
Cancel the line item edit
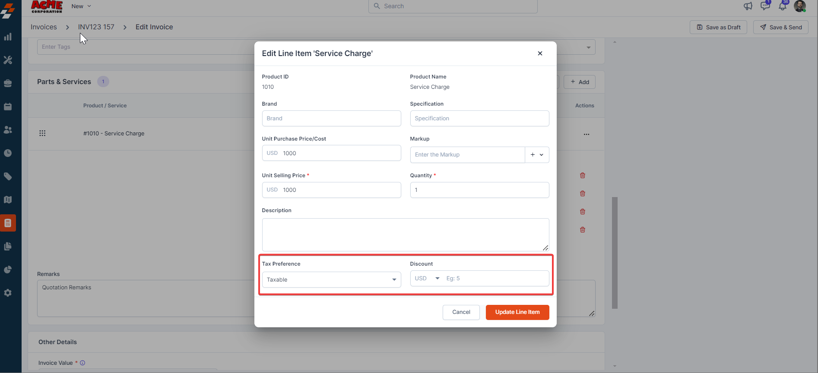click(x=461, y=312)
